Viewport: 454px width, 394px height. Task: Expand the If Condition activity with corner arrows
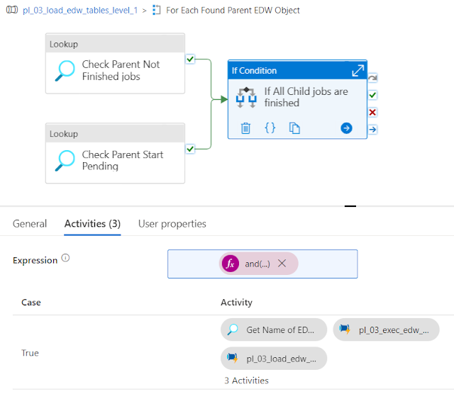358,71
